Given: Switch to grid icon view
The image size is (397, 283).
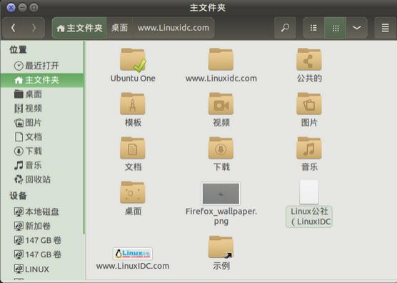Looking at the screenshot, I should click(x=335, y=28).
